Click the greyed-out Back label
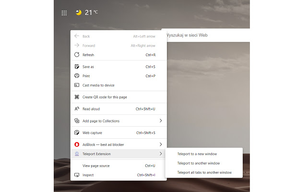 pos(86,36)
